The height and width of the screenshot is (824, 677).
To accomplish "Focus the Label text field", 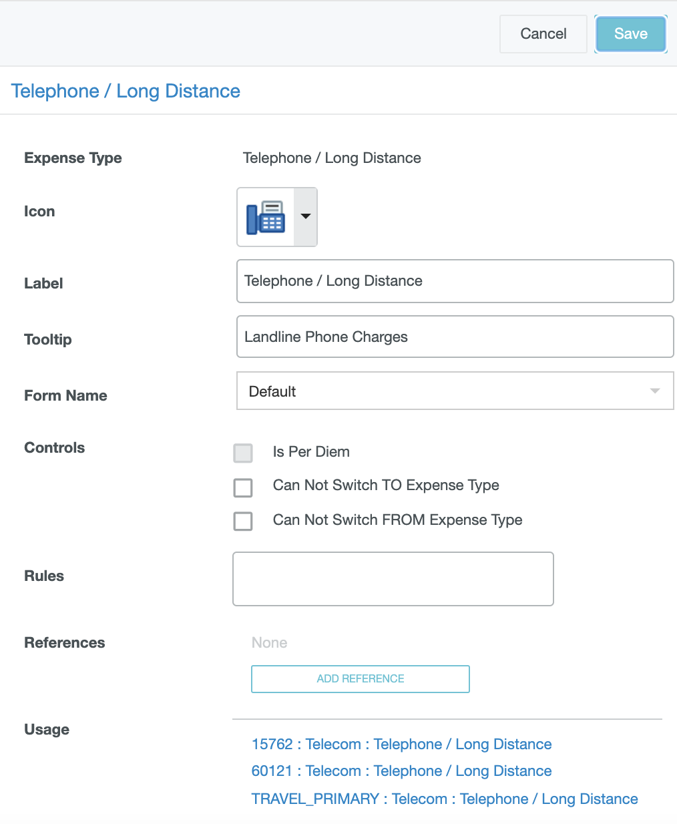I will 454,281.
